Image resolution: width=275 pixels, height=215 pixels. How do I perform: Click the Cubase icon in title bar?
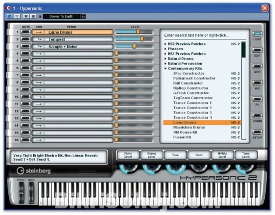[8, 8]
